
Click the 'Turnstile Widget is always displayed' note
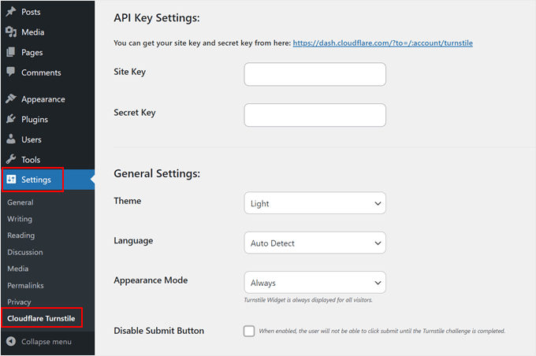point(308,300)
